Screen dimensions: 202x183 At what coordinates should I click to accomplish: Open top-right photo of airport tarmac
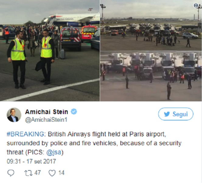pos(151,25)
